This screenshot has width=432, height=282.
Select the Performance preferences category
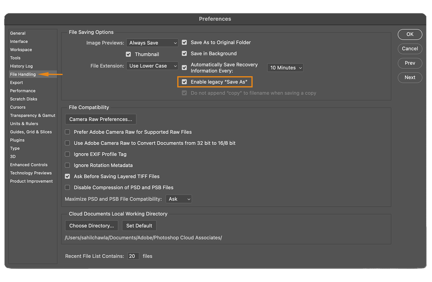(23, 91)
